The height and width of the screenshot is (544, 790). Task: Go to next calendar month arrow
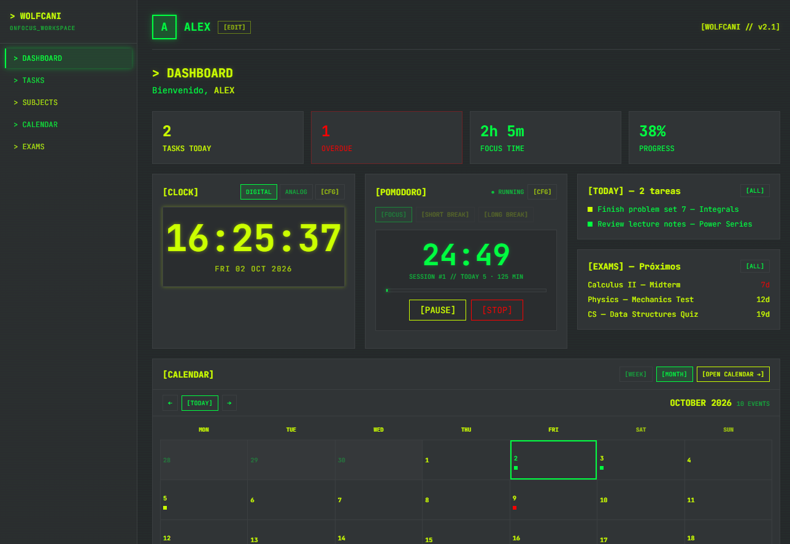pyautogui.click(x=229, y=403)
